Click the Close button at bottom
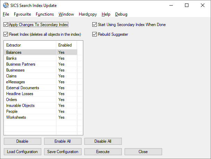 (143, 152)
